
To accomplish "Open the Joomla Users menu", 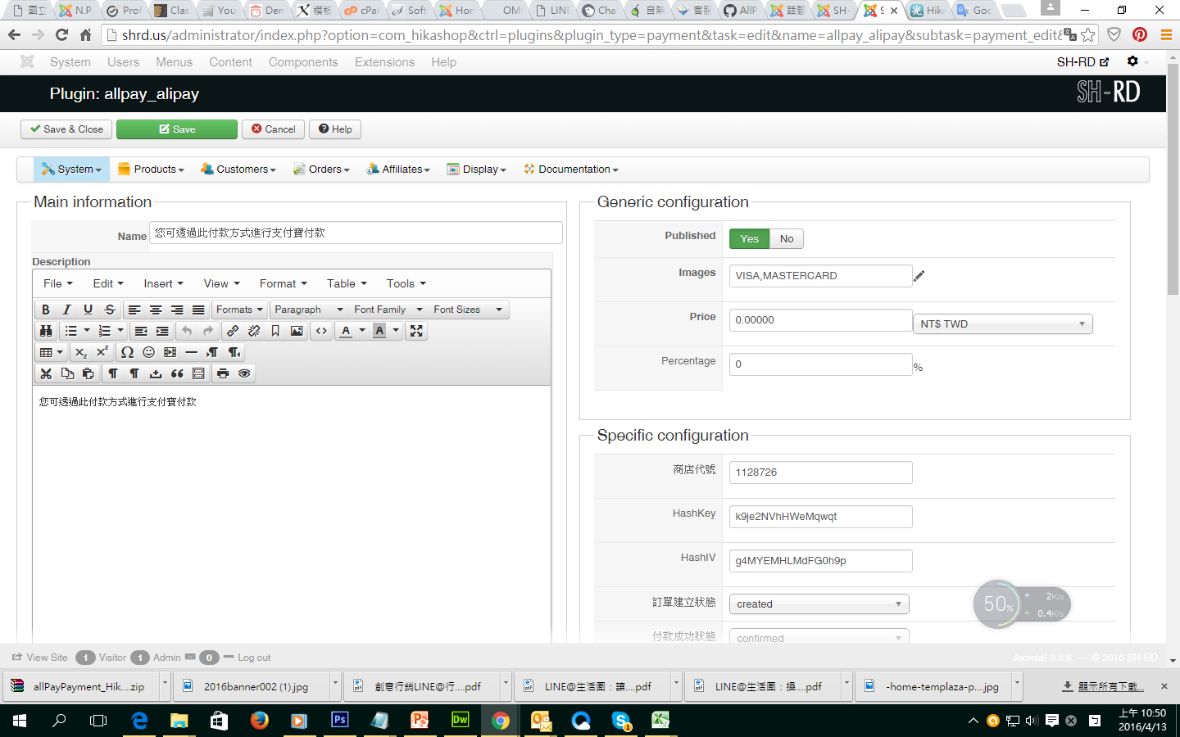I will [123, 62].
